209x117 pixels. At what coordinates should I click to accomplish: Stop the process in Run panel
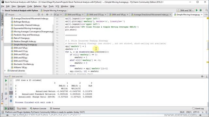pos(6,84)
